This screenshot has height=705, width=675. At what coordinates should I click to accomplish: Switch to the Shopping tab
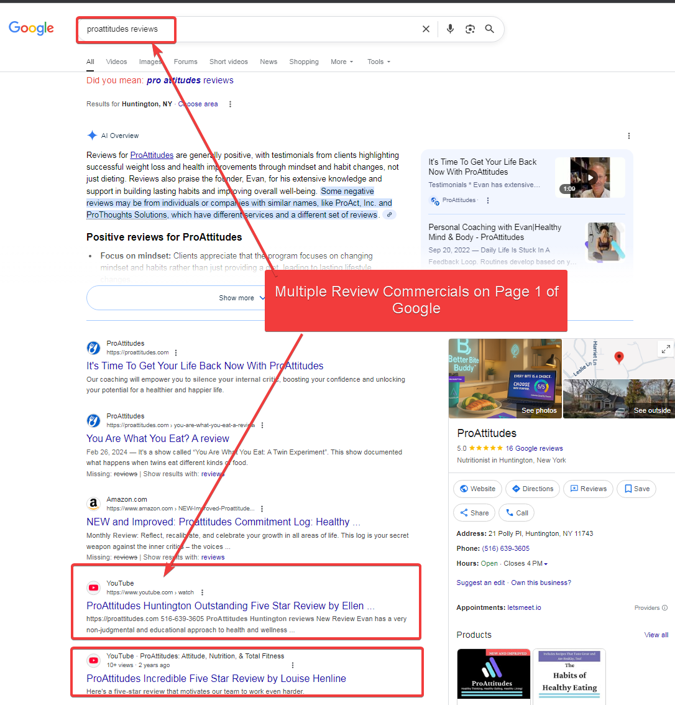coord(304,62)
